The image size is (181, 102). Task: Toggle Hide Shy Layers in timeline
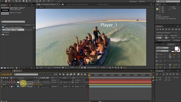point(68,74)
